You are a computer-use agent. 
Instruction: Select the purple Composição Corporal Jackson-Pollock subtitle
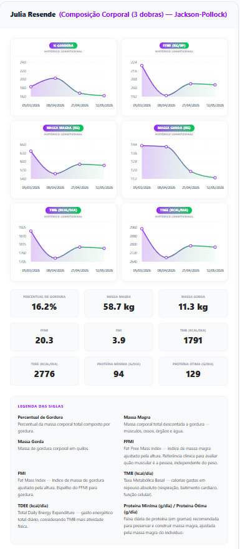(x=143, y=15)
